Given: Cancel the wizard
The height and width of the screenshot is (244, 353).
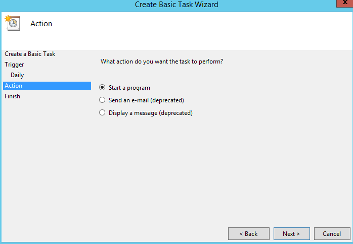Looking at the screenshot, I should pyautogui.click(x=332, y=233).
